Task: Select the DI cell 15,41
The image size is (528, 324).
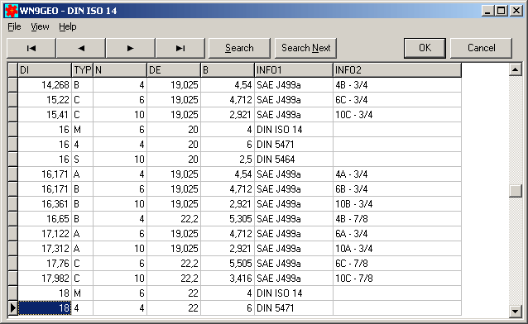Action: coord(45,115)
